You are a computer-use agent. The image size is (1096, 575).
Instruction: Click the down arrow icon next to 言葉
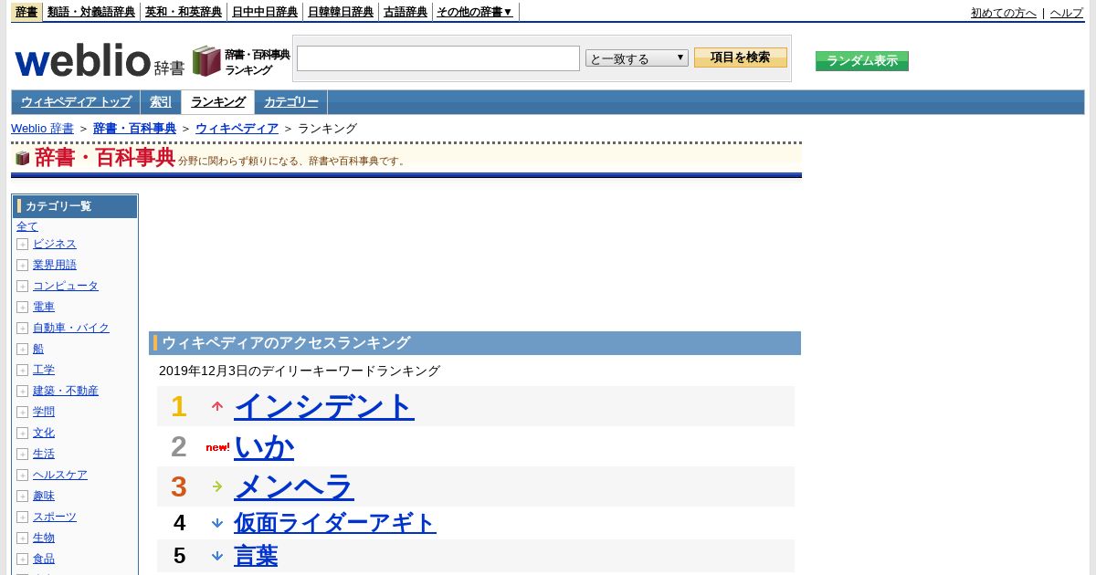(x=217, y=556)
